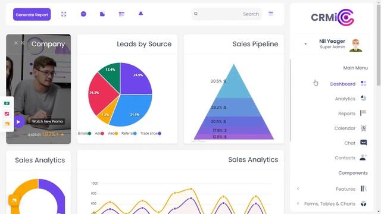Click the Nil Yeager avatar picture
Screen dimensions: 381x214
[x=356, y=45]
